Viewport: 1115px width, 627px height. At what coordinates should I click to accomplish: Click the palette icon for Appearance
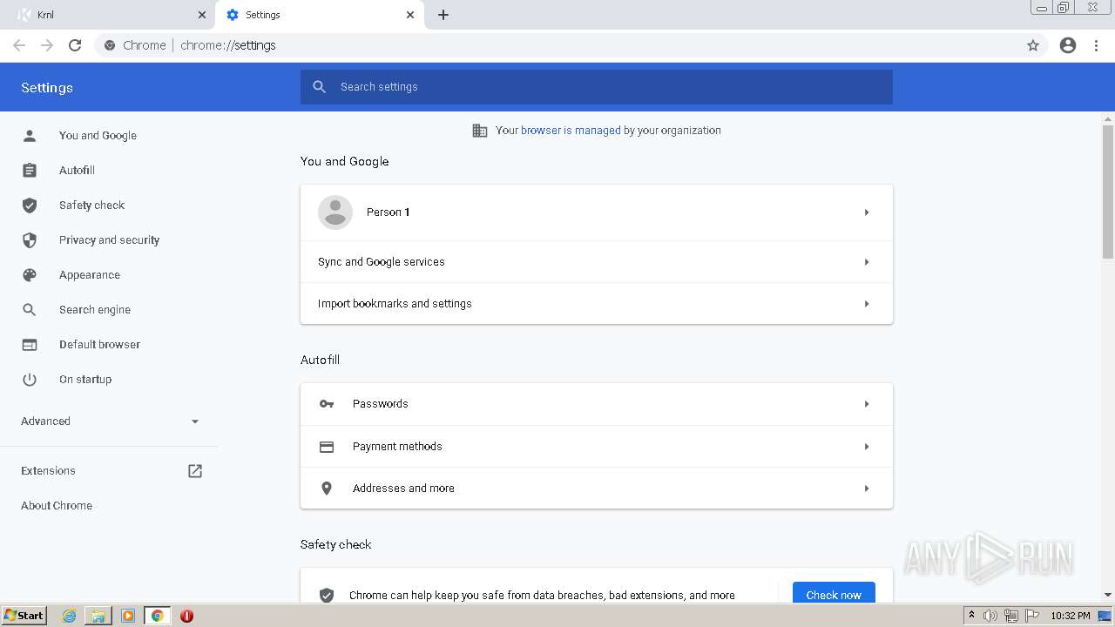click(x=30, y=275)
